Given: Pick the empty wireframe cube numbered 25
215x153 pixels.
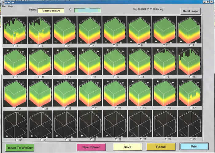Looking at the screenshot, I should [x=189, y=124].
